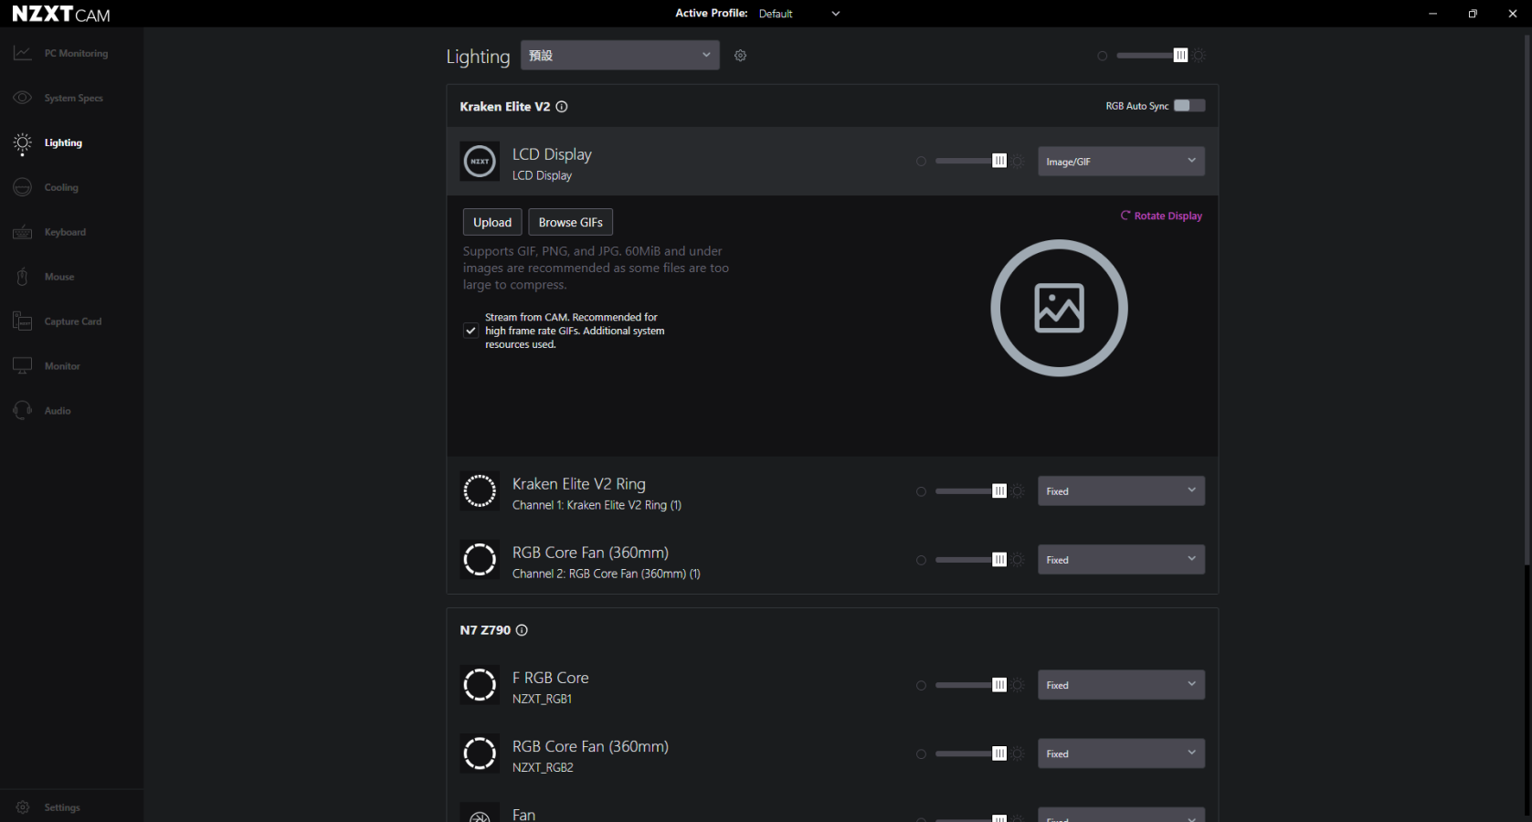This screenshot has height=822, width=1532.
Task: Go to the Cooling section
Action: click(60, 188)
